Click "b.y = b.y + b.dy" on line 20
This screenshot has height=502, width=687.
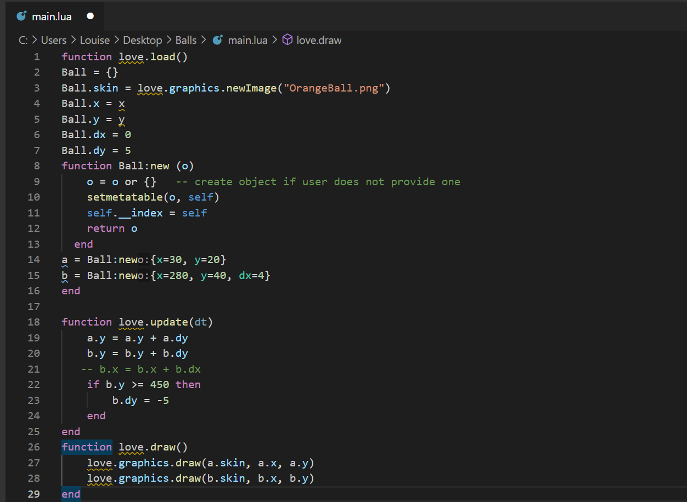(x=138, y=353)
